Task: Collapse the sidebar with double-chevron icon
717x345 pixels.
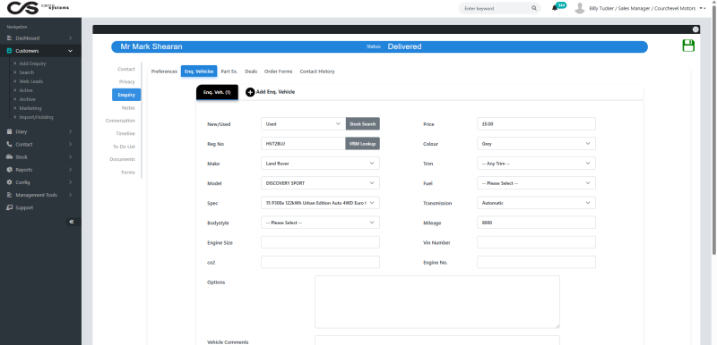Action: pos(72,222)
